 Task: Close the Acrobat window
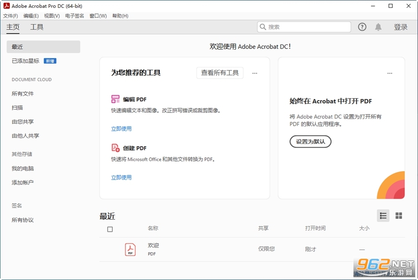(408, 6)
